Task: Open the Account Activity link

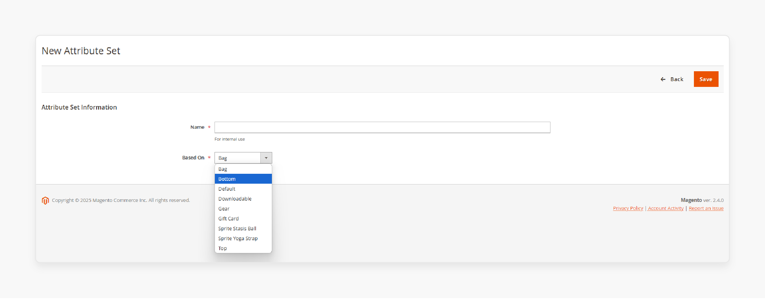Action: (666, 208)
